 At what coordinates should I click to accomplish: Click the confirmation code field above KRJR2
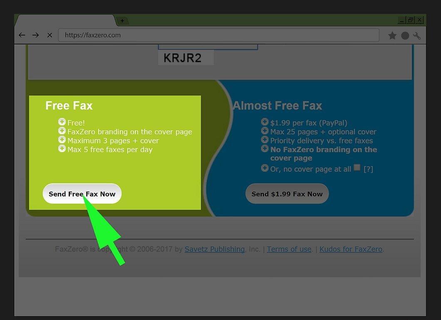(x=208, y=47)
